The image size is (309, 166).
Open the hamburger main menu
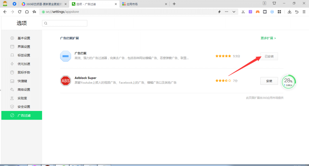304,12
